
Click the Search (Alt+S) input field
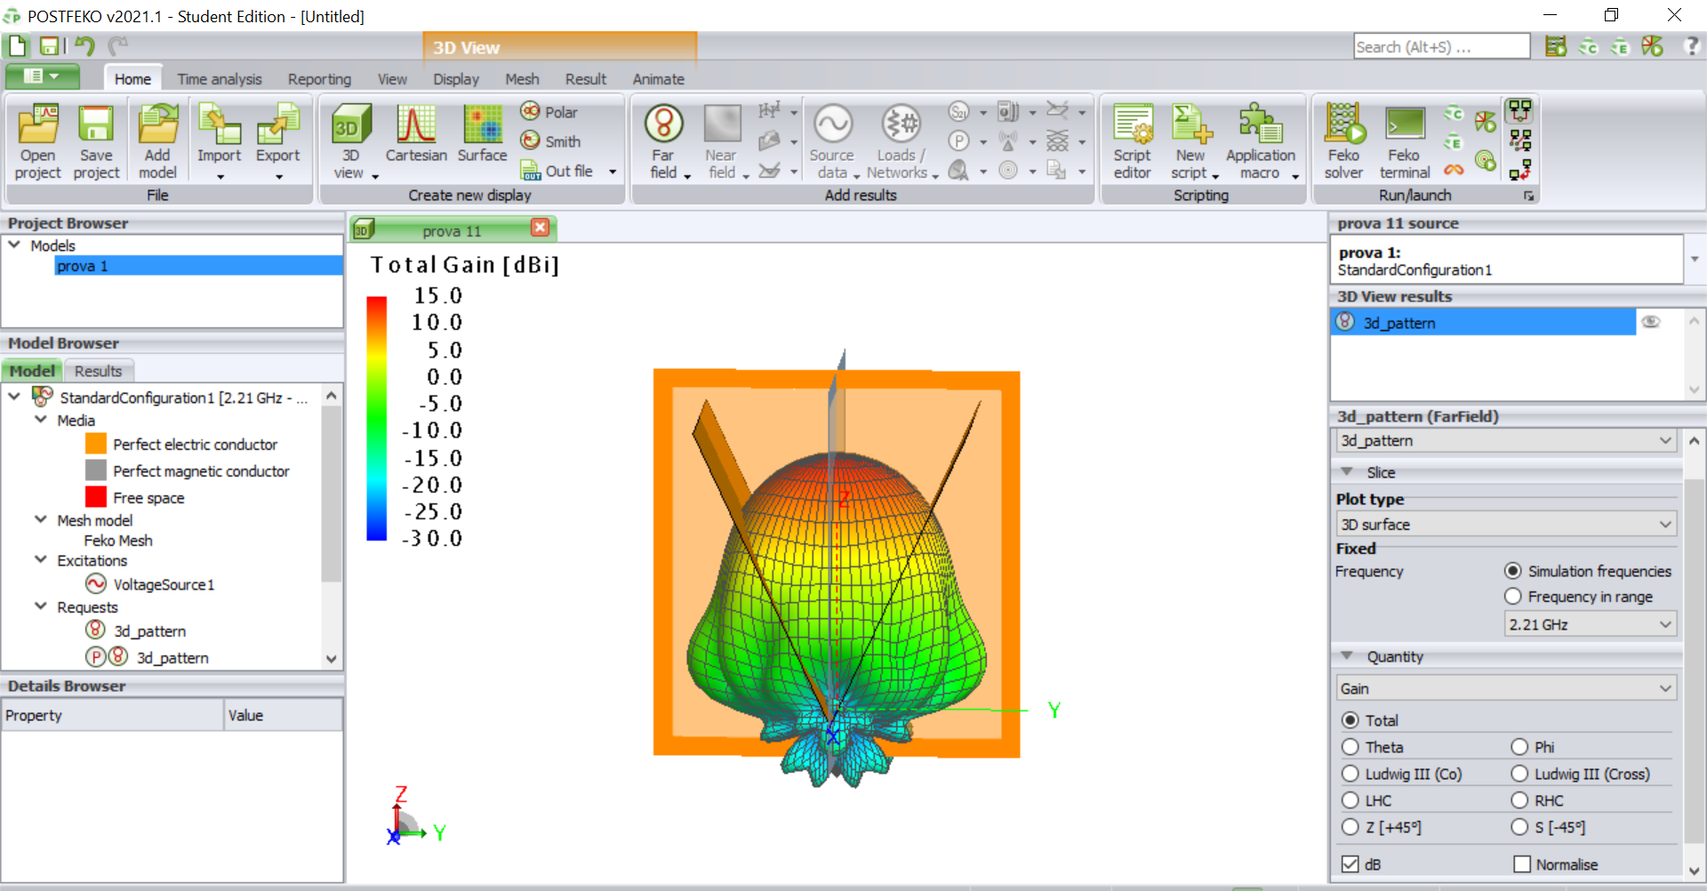tap(1441, 46)
